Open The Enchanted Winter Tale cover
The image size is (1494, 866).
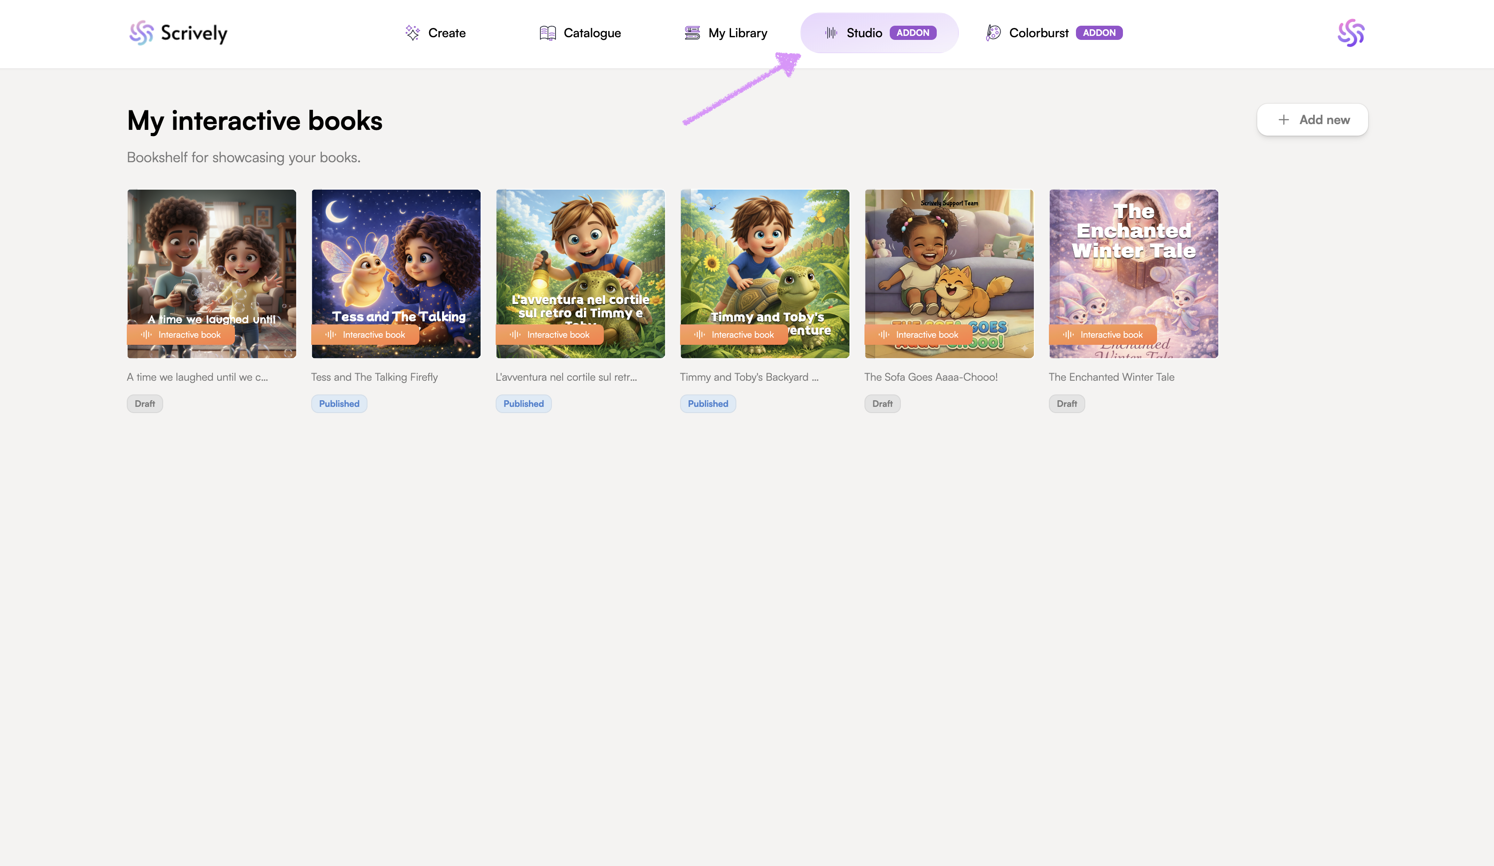[1133, 267]
